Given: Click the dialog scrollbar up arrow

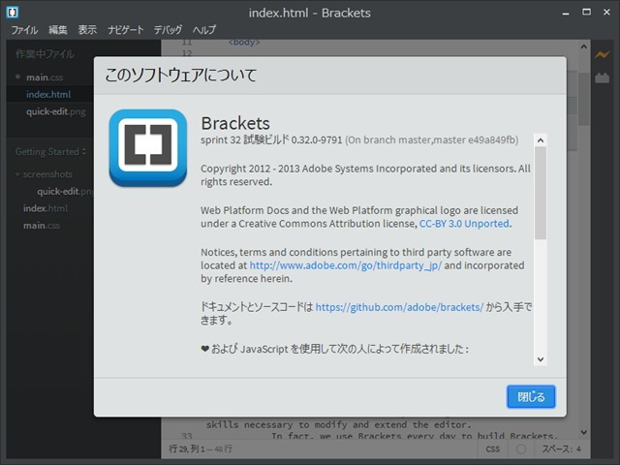Looking at the screenshot, I should pos(541,139).
